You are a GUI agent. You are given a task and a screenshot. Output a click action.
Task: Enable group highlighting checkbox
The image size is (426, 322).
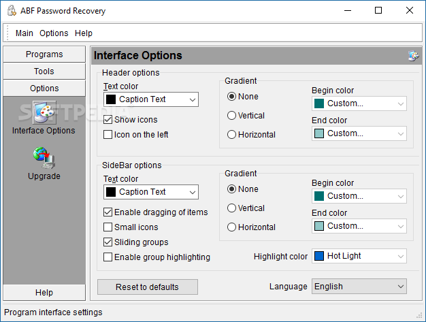pos(108,257)
